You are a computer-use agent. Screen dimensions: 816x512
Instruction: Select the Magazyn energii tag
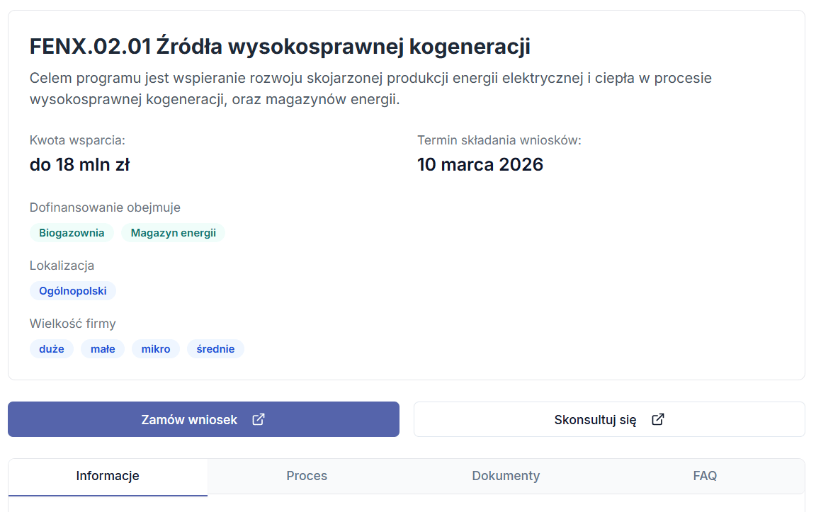[x=173, y=233]
